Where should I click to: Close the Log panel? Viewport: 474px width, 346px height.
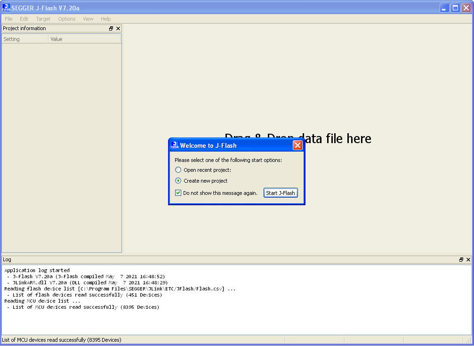pyautogui.click(x=468, y=259)
